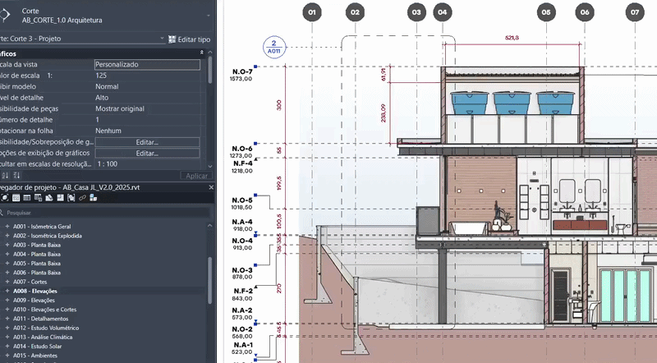This screenshot has width=657, height=363.
Task: Click the callout bubble 2 / A011
Action: [274, 47]
